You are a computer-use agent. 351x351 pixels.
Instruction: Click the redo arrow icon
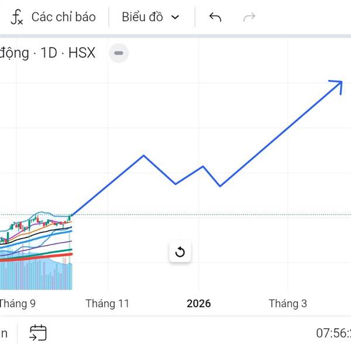click(x=249, y=17)
